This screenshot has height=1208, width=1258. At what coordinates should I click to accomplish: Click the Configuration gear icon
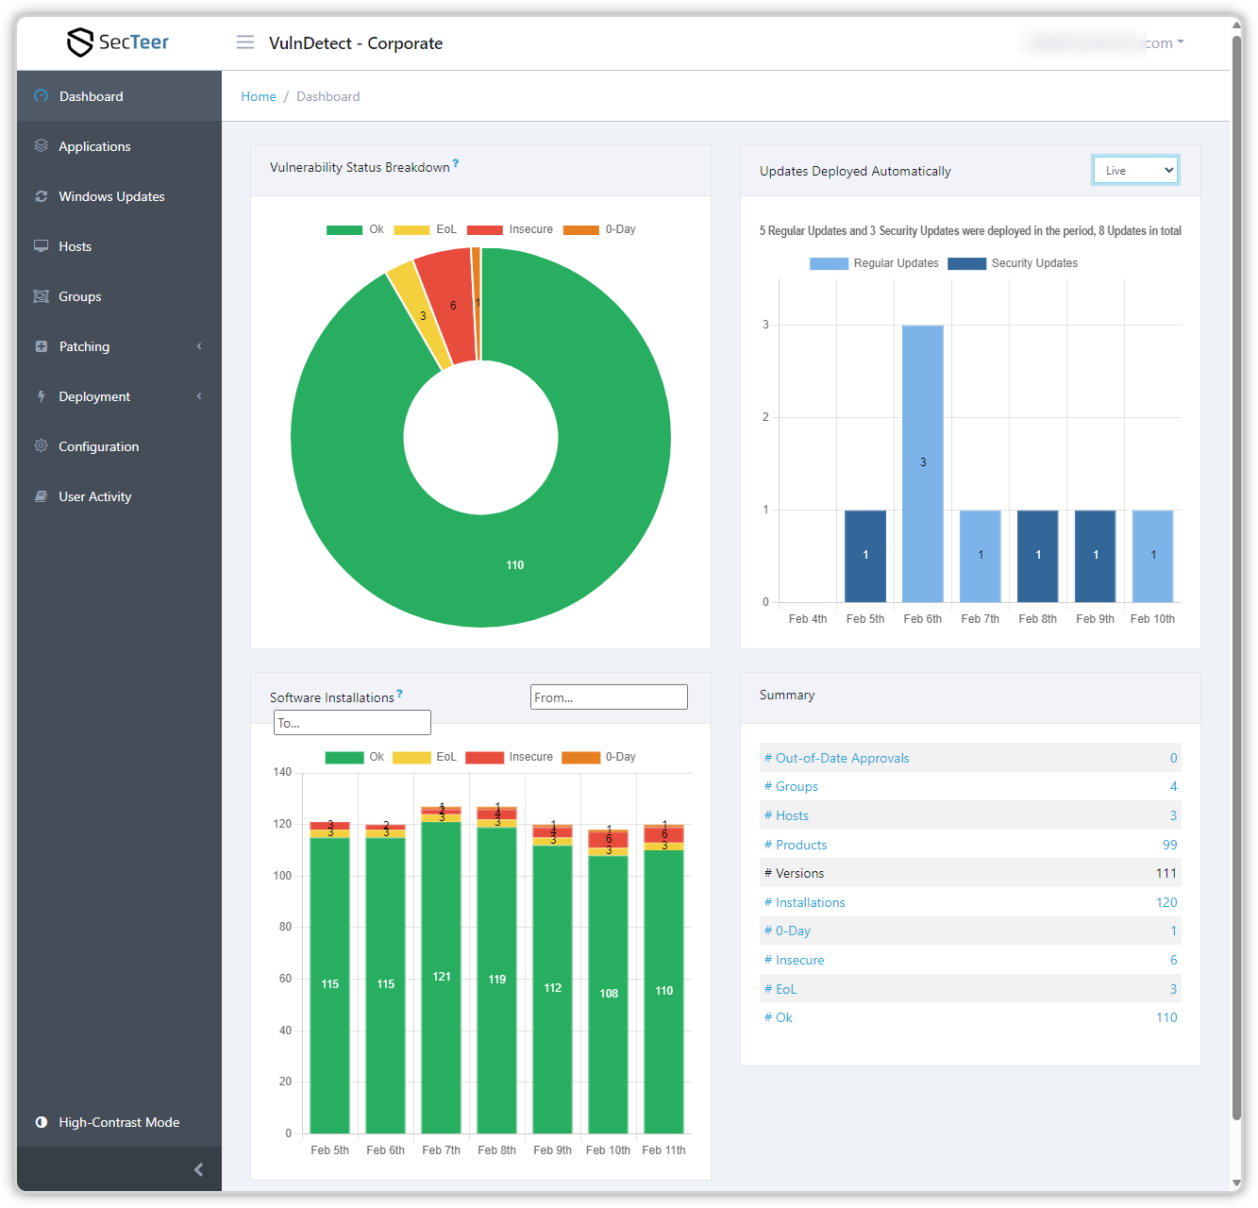(x=41, y=446)
